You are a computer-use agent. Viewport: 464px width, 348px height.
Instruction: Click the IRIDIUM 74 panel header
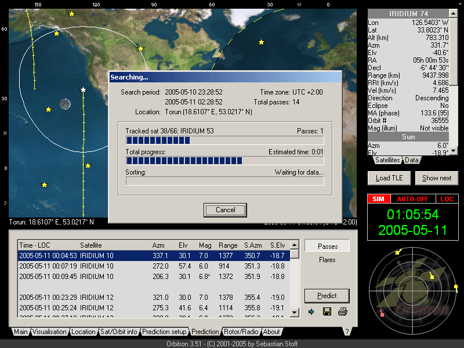(408, 13)
